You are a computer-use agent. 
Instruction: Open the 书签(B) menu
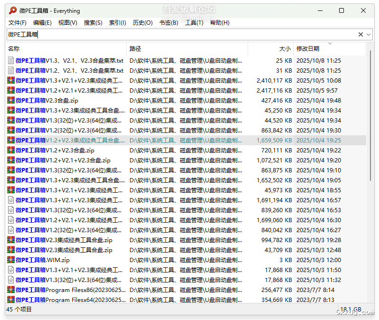click(169, 23)
